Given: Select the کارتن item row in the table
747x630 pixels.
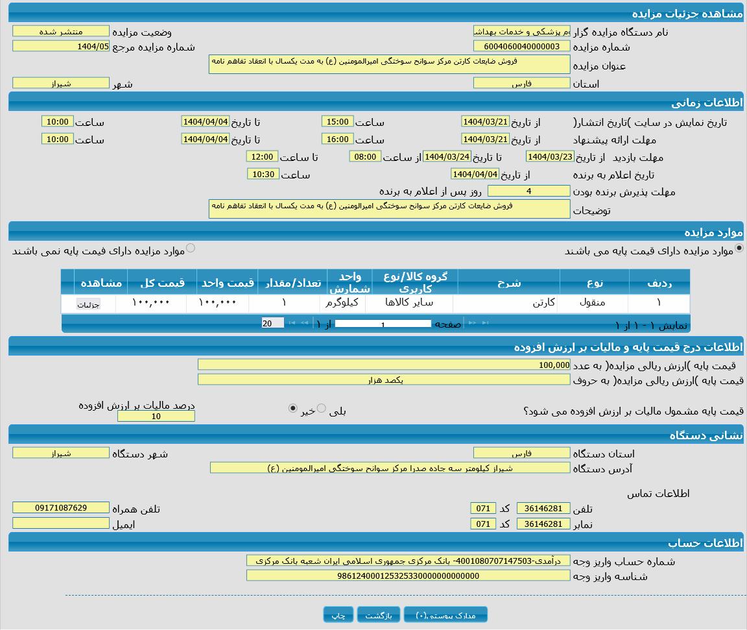Looking at the screenshot, I should (508, 303).
